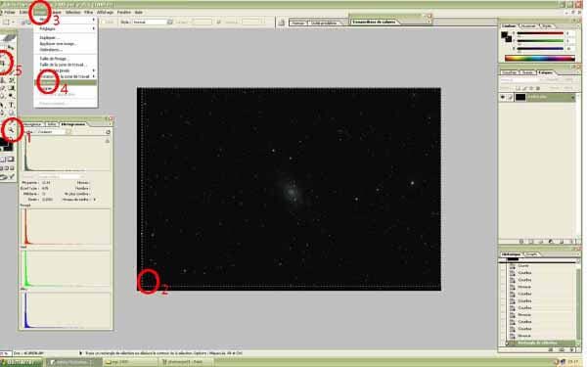Select the Type (T) tool
The image size is (587, 367).
[12, 105]
